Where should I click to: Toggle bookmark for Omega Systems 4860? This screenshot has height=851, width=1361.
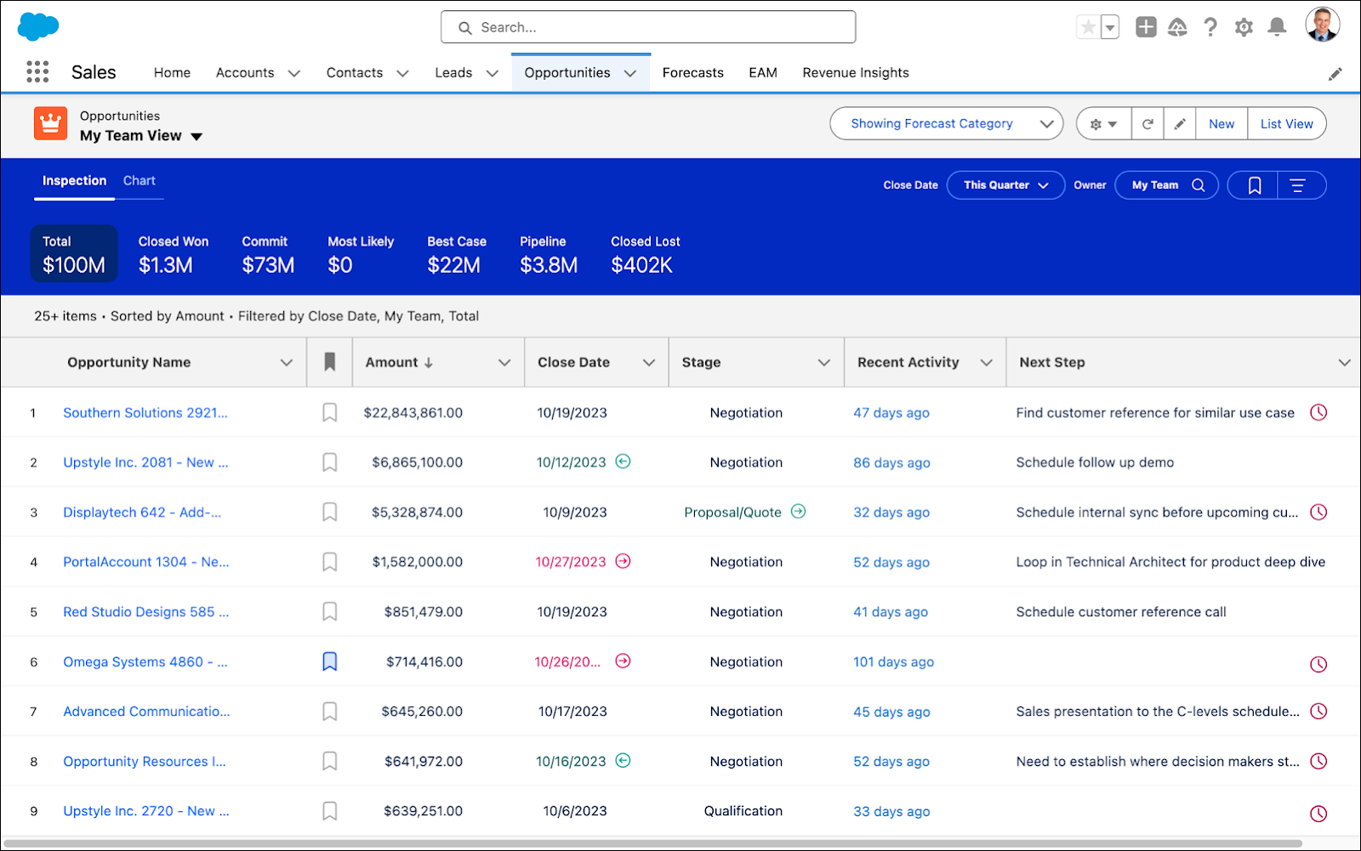point(330,661)
